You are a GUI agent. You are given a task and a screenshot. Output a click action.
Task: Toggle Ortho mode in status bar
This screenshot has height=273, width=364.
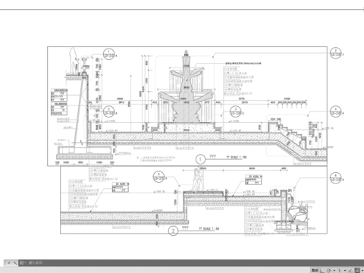pos(322,271)
